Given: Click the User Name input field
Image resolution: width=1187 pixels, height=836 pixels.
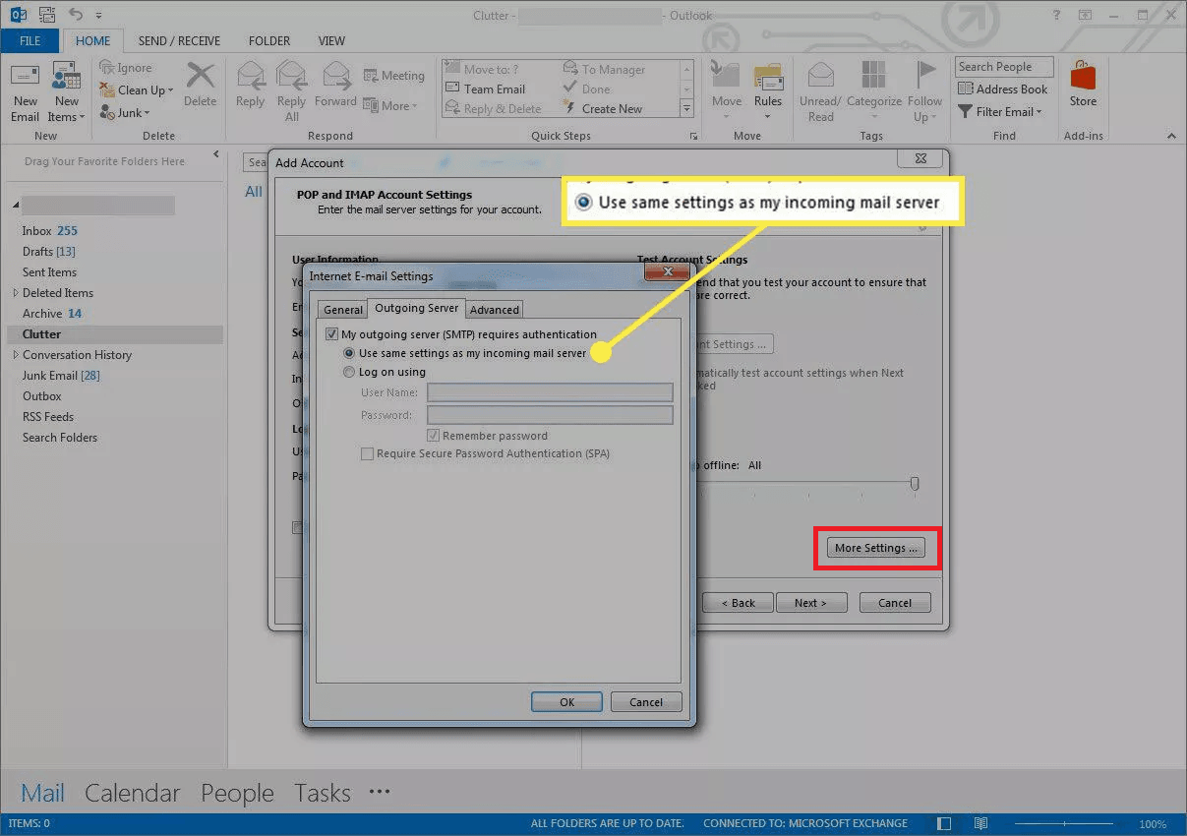Looking at the screenshot, I should pyautogui.click(x=550, y=393).
